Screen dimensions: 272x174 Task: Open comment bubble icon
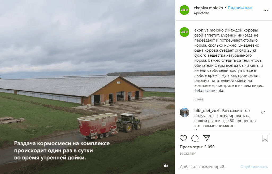tap(195, 138)
